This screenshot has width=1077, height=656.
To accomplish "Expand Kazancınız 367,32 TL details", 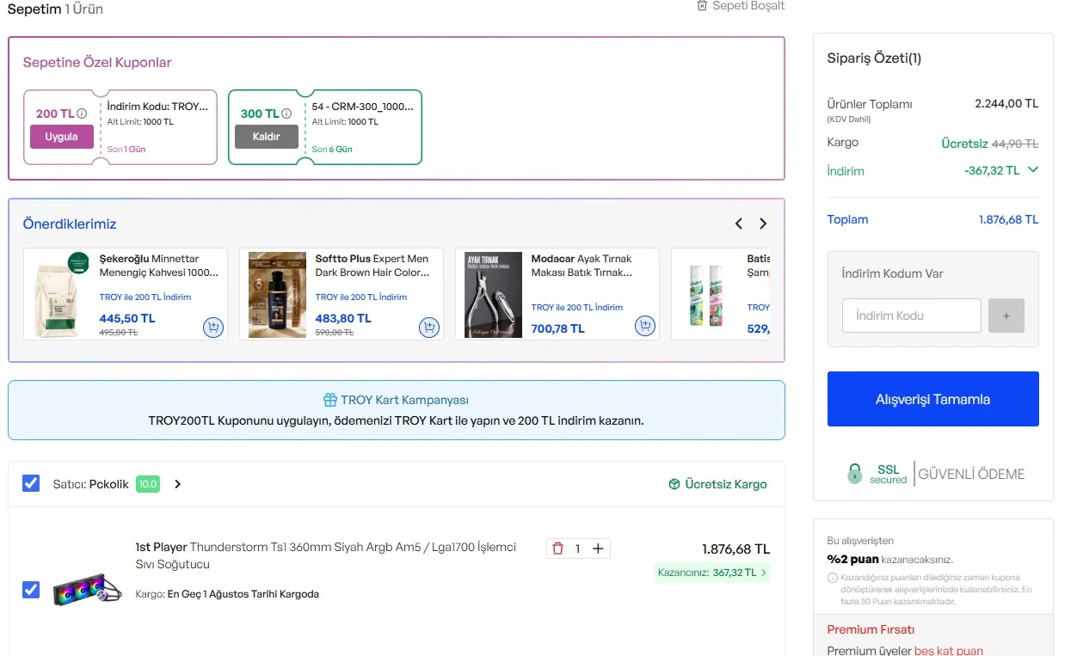I will [x=712, y=573].
